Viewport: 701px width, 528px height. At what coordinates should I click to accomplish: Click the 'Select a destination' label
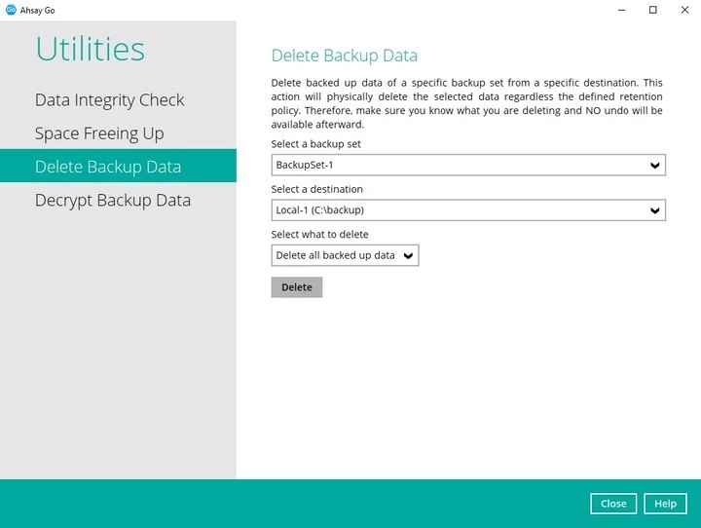click(317, 189)
